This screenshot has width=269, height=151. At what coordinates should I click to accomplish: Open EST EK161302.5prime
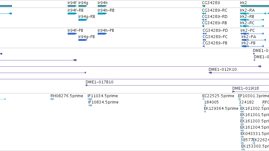coord(242,112)
